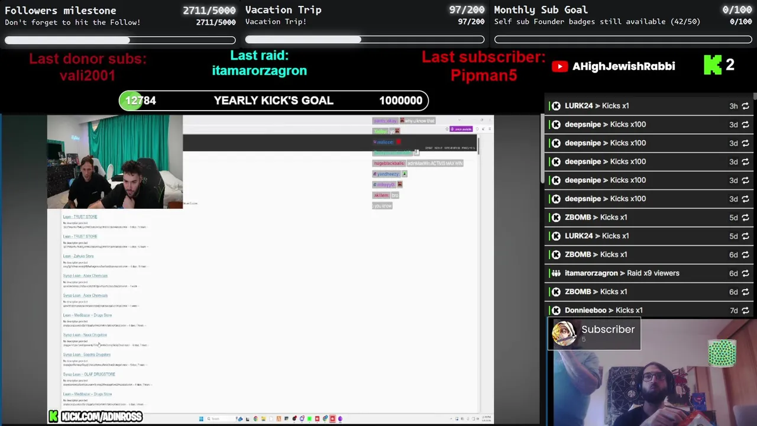Open the purple round app icon in the taskbar
The width and height of the screenshot is (757, 426).
coord(340,419)
